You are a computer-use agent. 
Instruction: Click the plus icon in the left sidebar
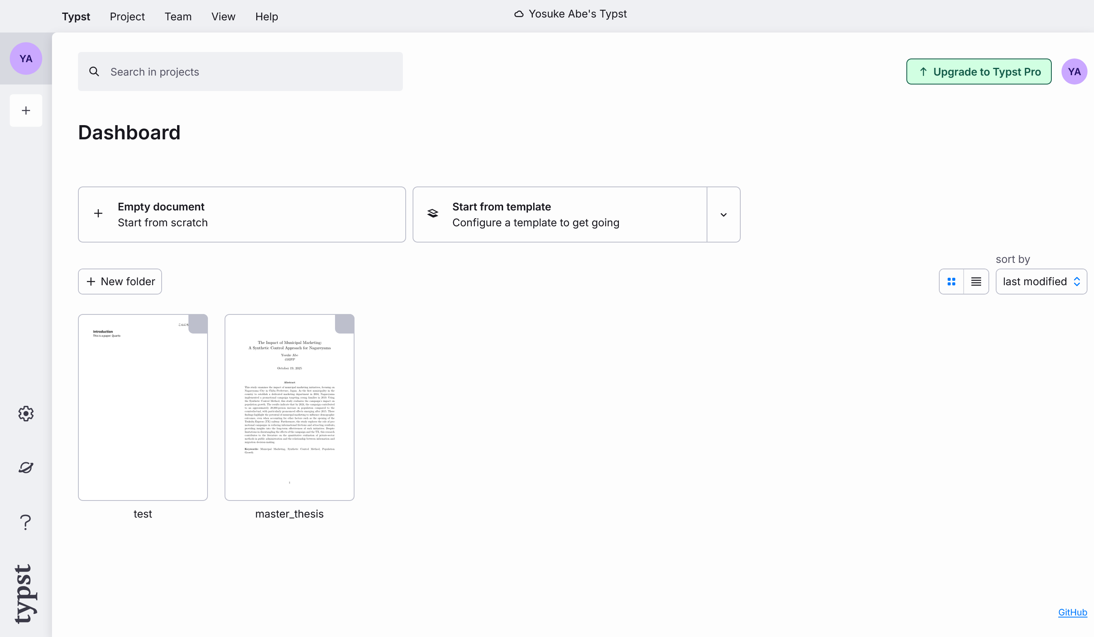tap(26, 110)
